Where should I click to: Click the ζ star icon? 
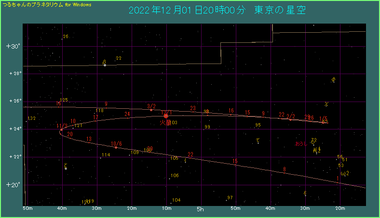(66, 168)
